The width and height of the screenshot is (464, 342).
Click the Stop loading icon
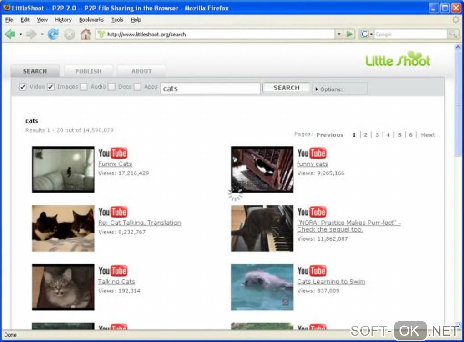click(70, 35)
